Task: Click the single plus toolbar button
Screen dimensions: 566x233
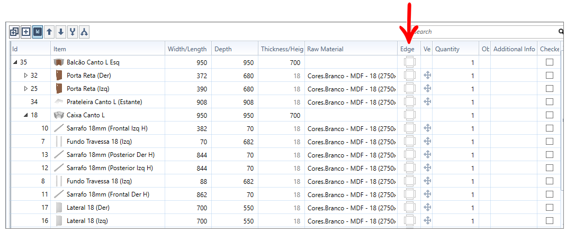Action: coord(26,32)
